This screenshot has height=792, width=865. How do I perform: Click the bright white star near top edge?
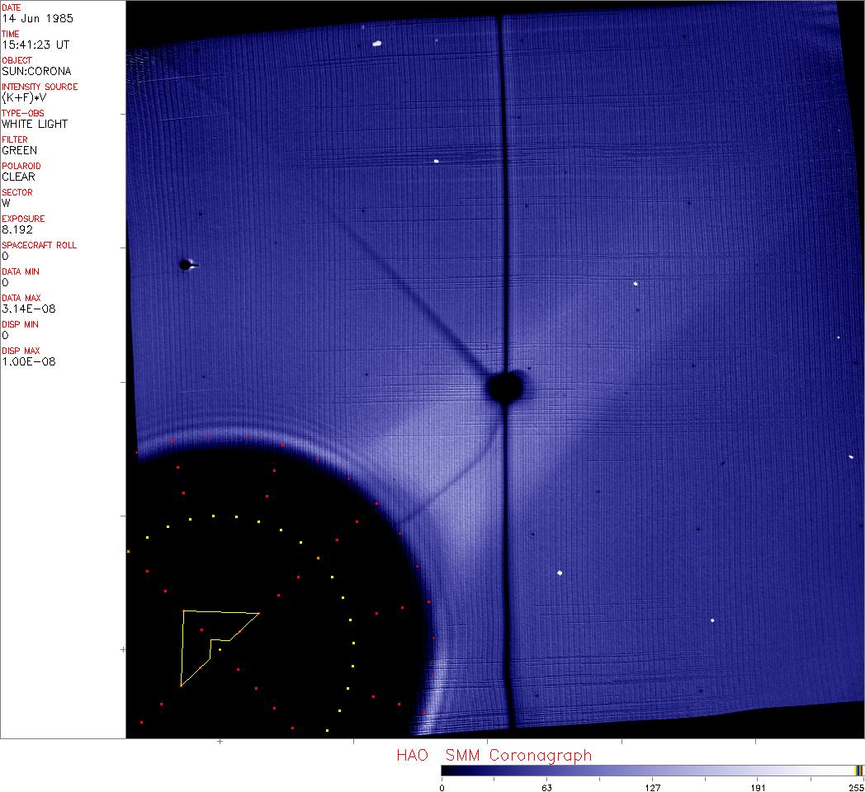[376, 44]
